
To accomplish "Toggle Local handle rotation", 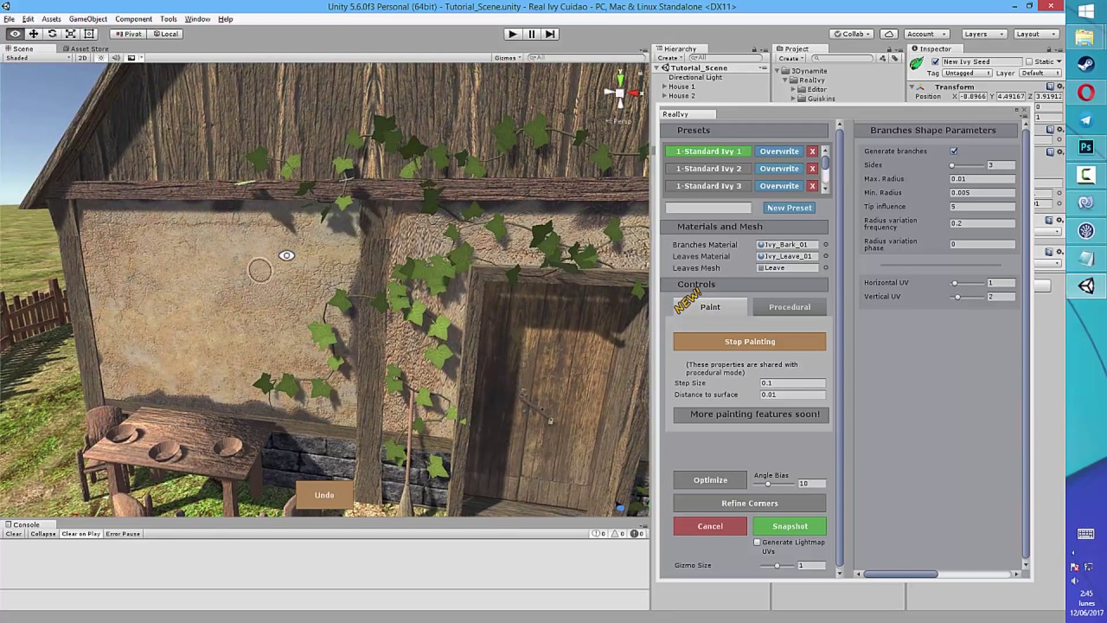I will pos(164,34).
